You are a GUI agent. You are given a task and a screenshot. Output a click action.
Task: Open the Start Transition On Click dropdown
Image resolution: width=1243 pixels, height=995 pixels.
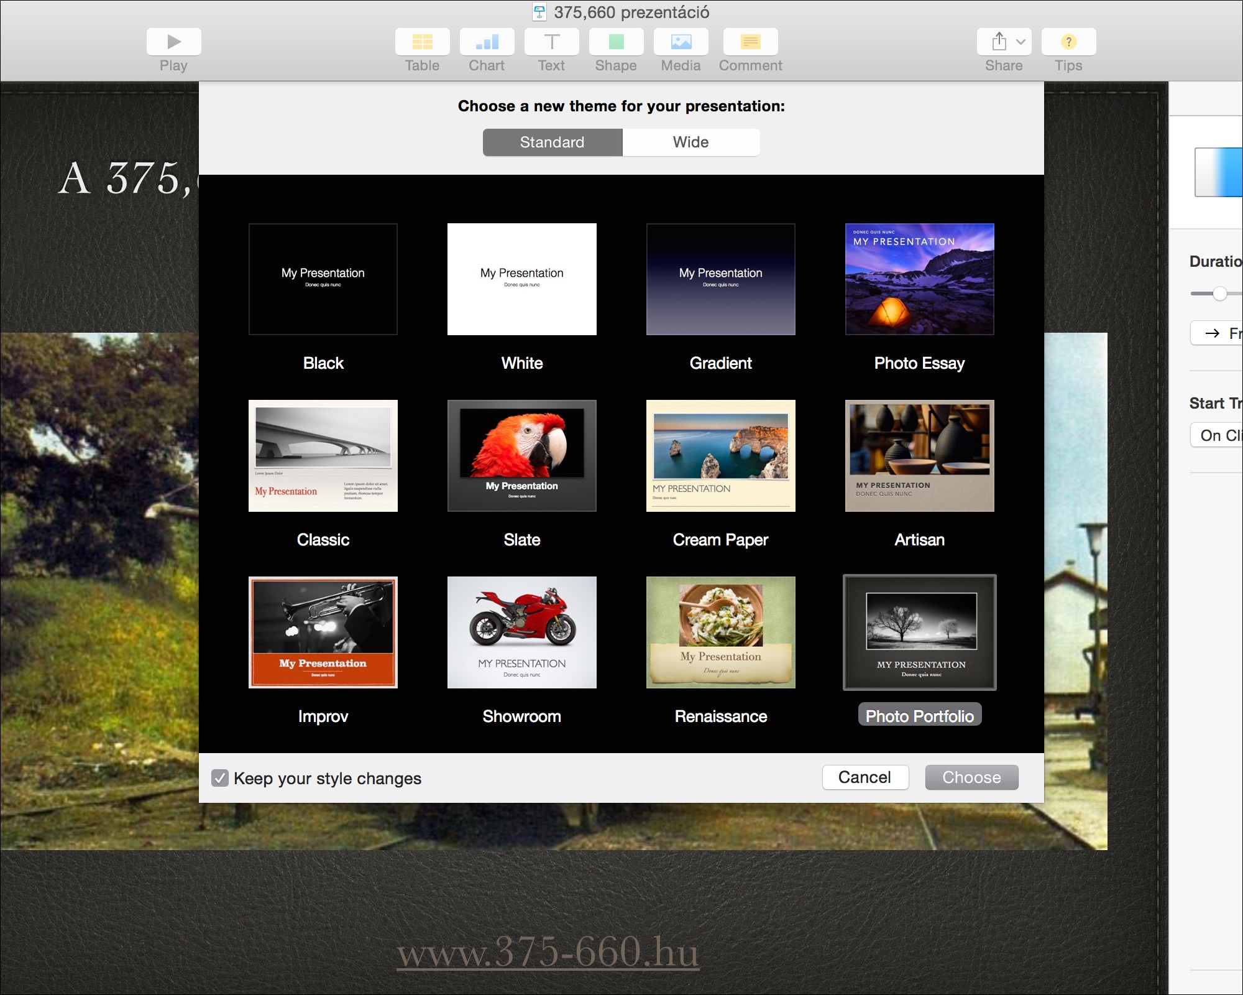point(1217,435)
